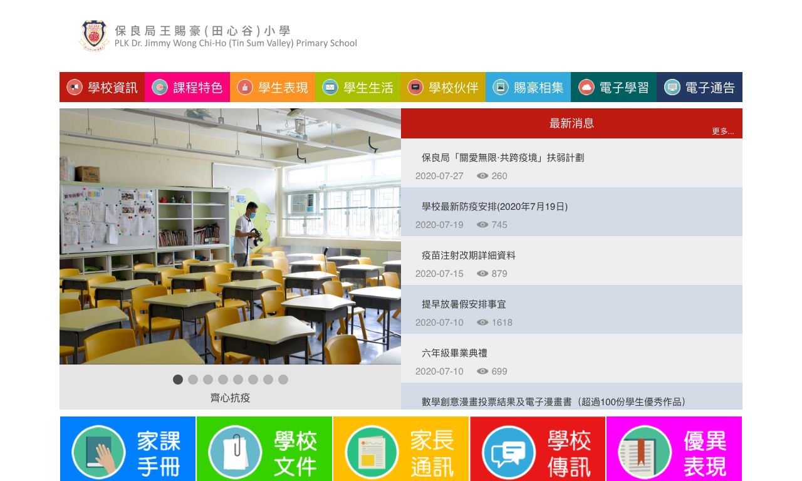The image size is (802, 481).
Task: Click the monitor icon beside 電子通告
Action: 672,87
